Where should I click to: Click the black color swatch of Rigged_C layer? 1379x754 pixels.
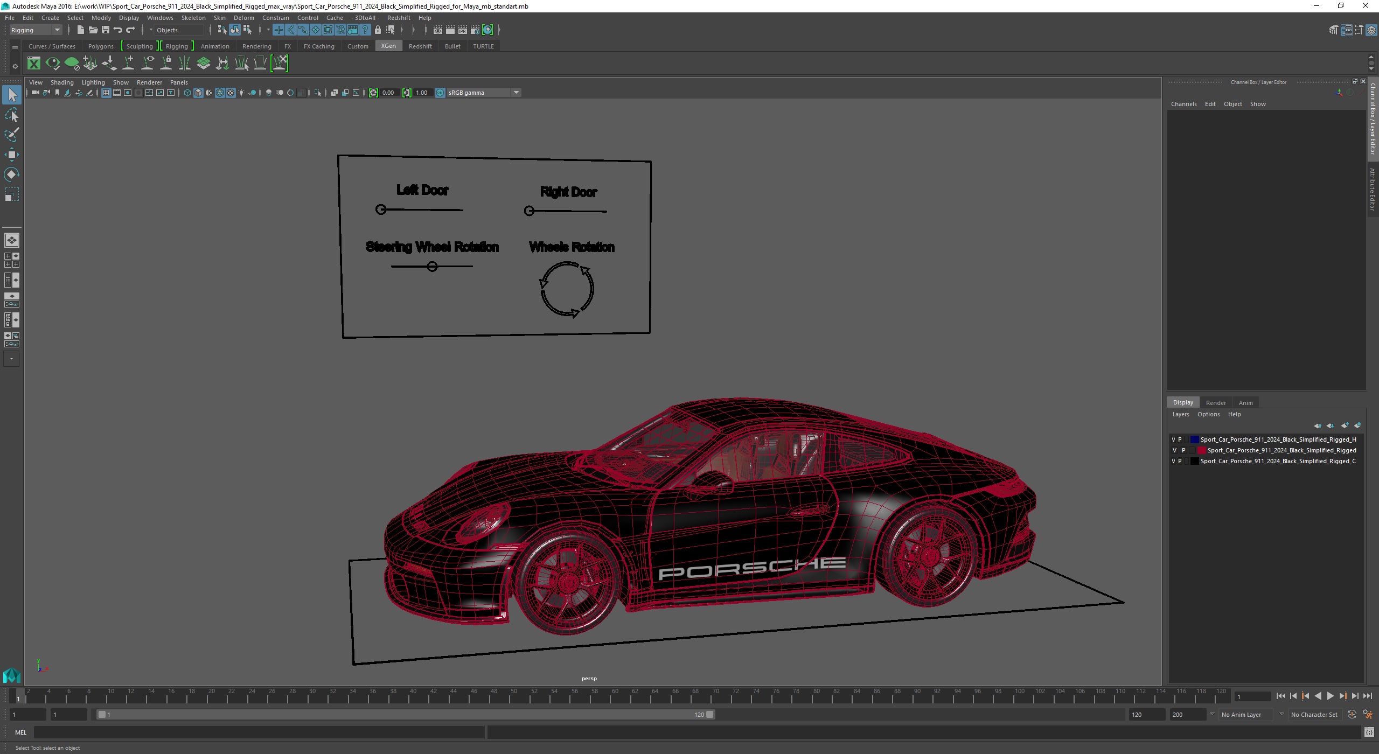tap(1194, 461)
